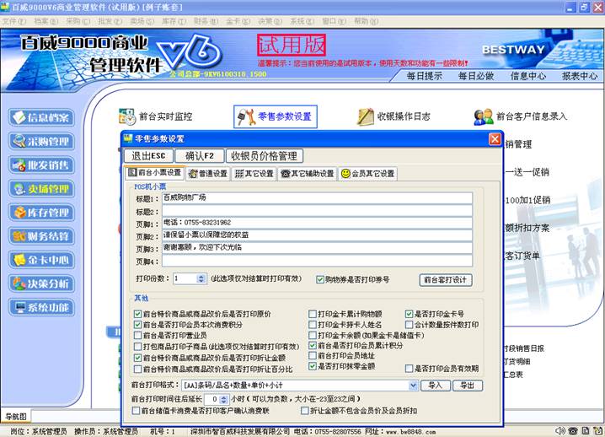Open the 信息档案 sidebar module

(41, 117)
